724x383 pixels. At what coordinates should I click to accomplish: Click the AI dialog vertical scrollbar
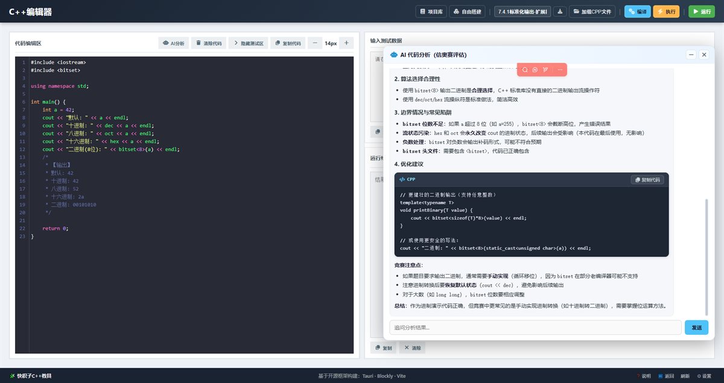(x=707, y=256)
